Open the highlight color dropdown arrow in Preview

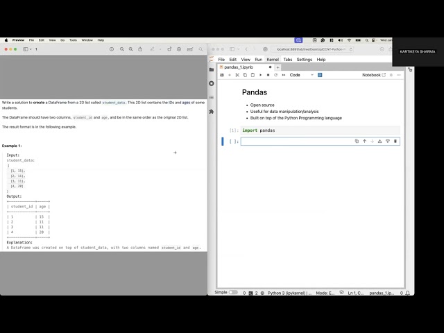click(x=160, y=49)
